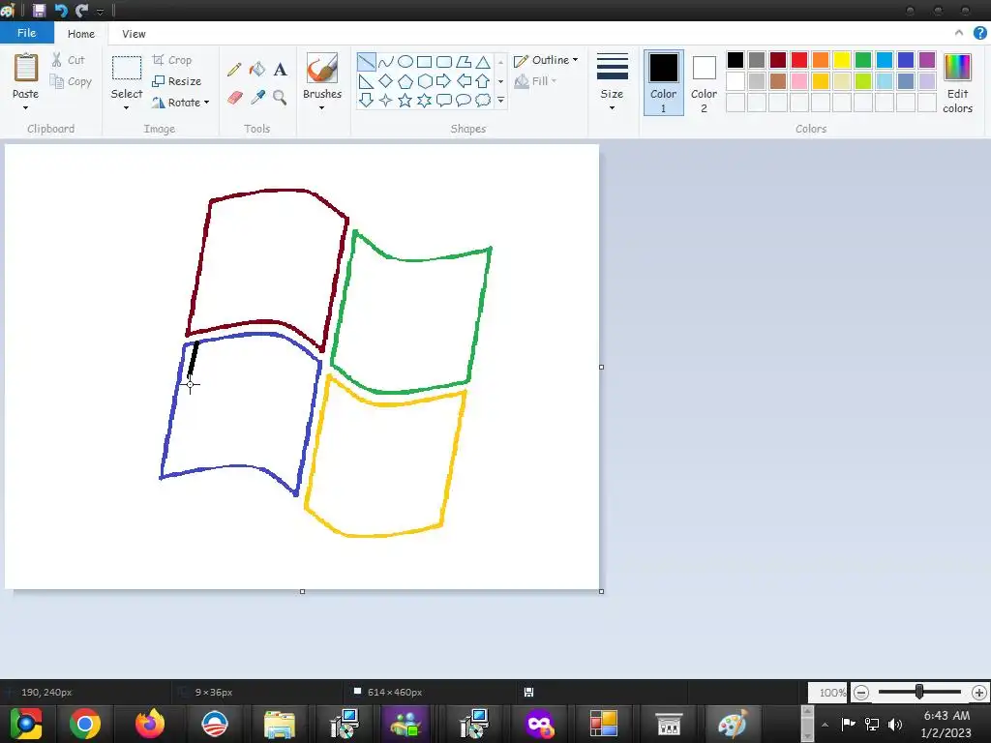Viewport: 991px width, 743px height.
Task: Select the Line shape
Action: coord(367,62)
